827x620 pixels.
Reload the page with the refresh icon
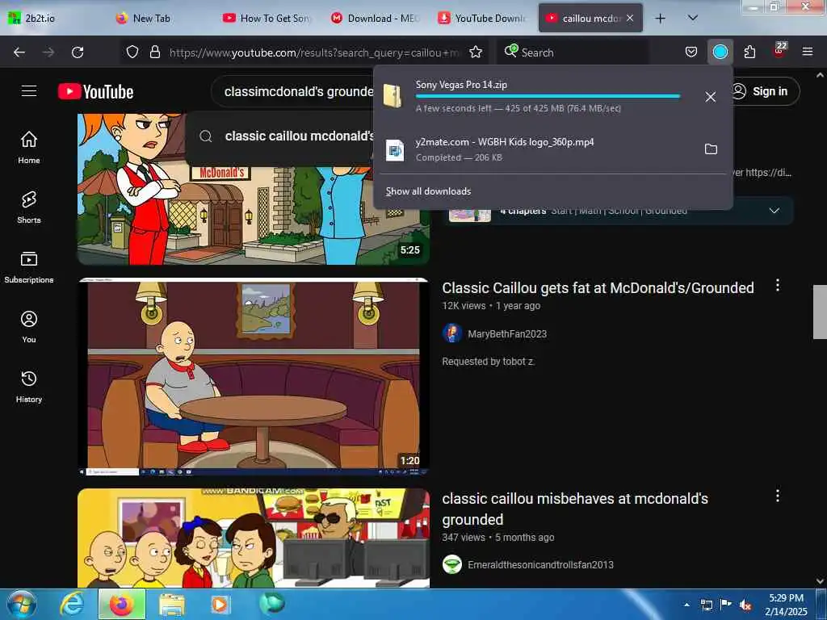(x=78, y=52)
